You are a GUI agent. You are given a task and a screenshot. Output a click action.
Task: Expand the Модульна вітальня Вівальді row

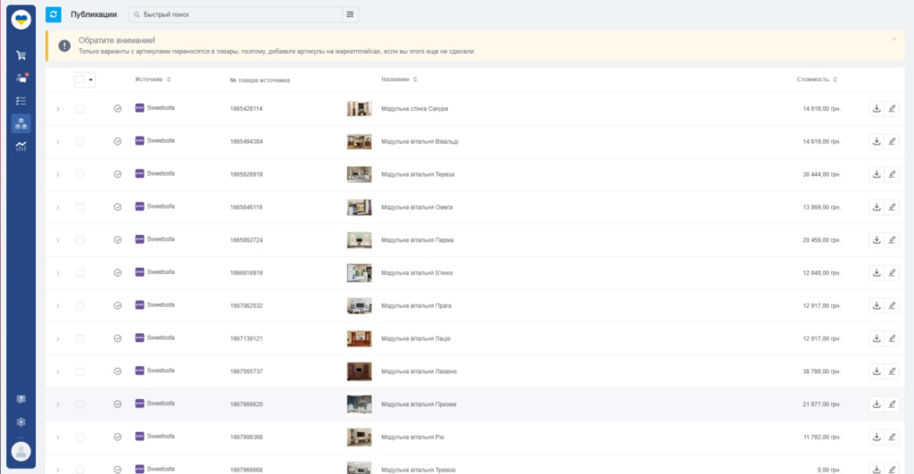coord(58,142)
